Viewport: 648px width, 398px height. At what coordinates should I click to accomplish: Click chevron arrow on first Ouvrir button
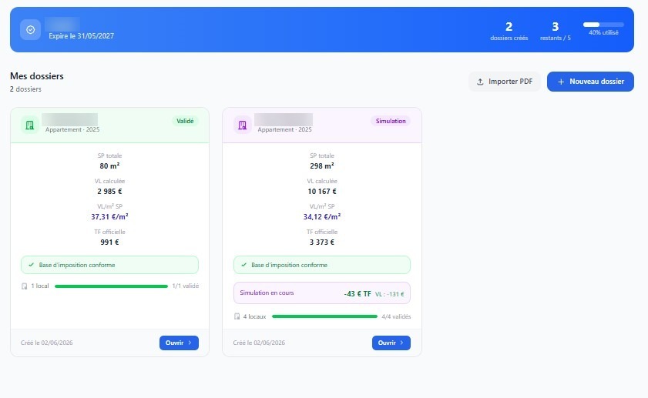pyautogui.click(x=190, y=343)
